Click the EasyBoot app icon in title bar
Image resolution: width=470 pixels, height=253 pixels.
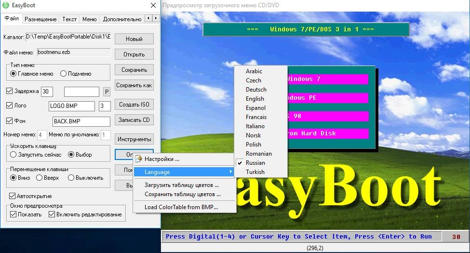tap(5, 5)
